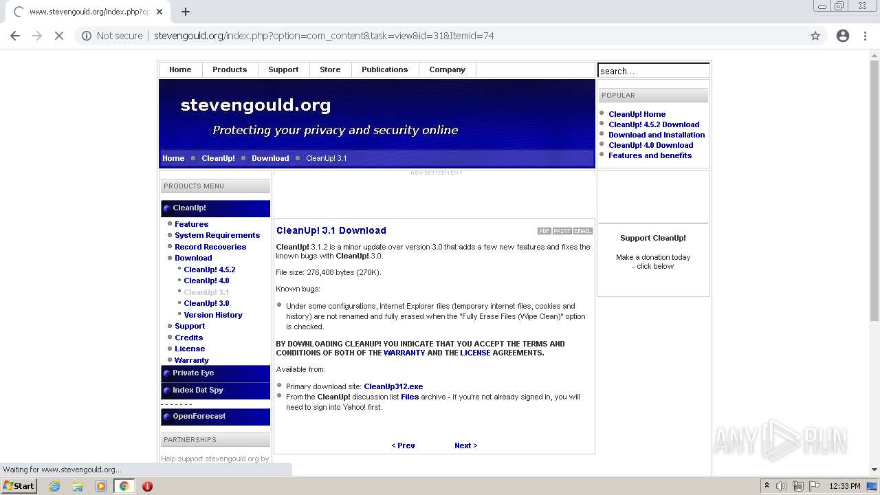Select CleanUp! products menu header
The height and width of the screenshot is (495, 880).
click(215, 208)
